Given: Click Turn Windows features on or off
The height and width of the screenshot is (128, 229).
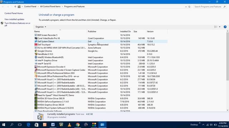Looking at the screenshot, I should (x=18, y=25).
